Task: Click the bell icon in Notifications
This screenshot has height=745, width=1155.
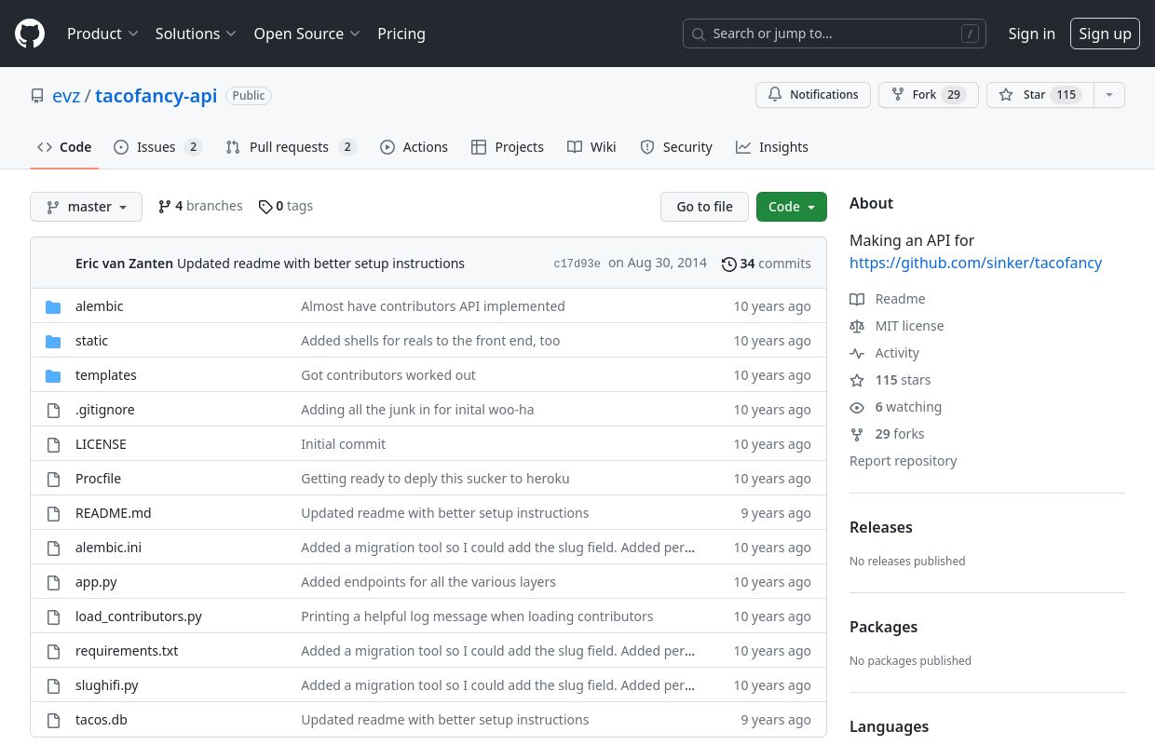Action: coord(775,95)
